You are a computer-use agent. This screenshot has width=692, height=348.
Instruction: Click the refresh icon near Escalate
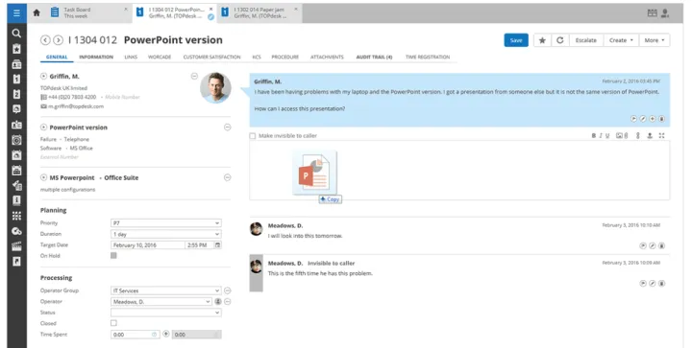click(x=559, y=40)
